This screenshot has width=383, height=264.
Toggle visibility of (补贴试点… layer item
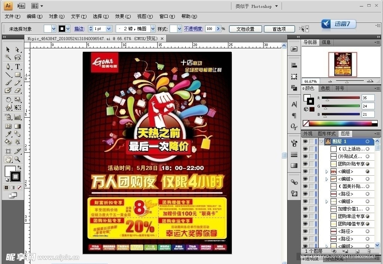tap(306, 156)
